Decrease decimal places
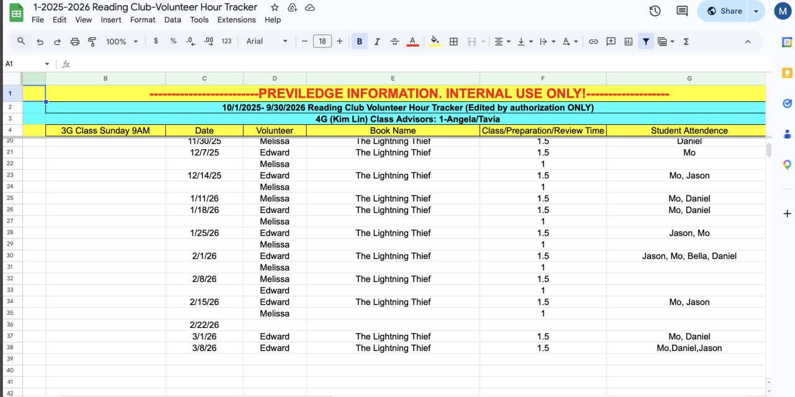The width and height of the screenshot is (795, 397). pyautogui.click(x=191, y=42)
